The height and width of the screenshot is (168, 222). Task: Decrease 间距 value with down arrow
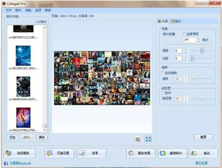tap(185, 52)
